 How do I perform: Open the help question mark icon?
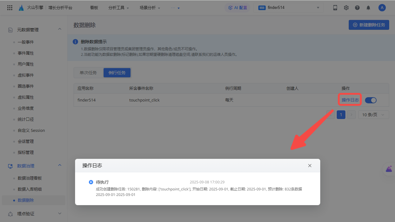(357, 8)
